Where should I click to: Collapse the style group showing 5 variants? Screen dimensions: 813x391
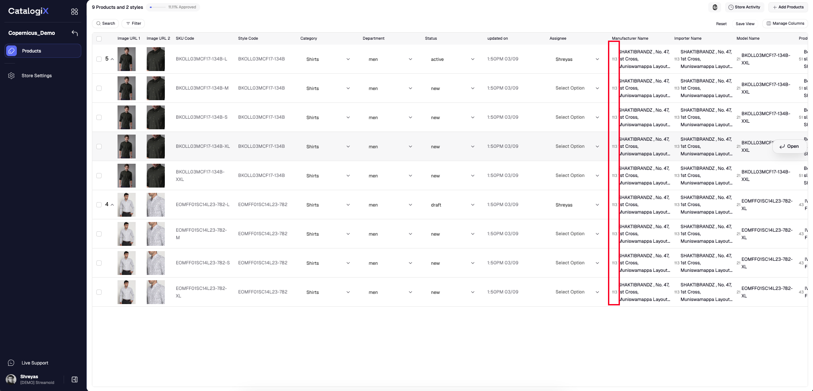pos(112,59)
